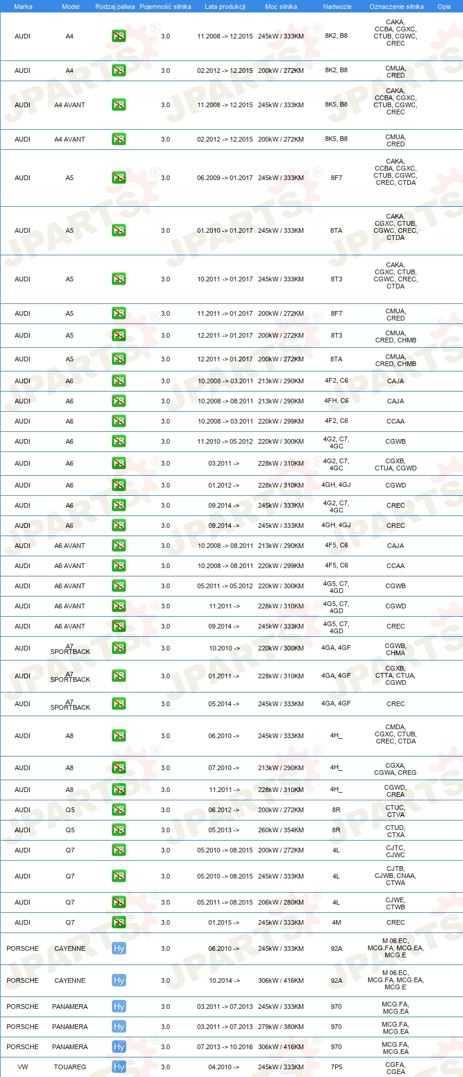The width and height of the screenshot is (463, 1077).
Task: Click petrol icon in A8 07.2010 row
Action: [x=119, y=768]
